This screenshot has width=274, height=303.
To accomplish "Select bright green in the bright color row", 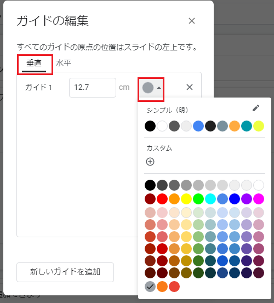I will tap(198, 199).
